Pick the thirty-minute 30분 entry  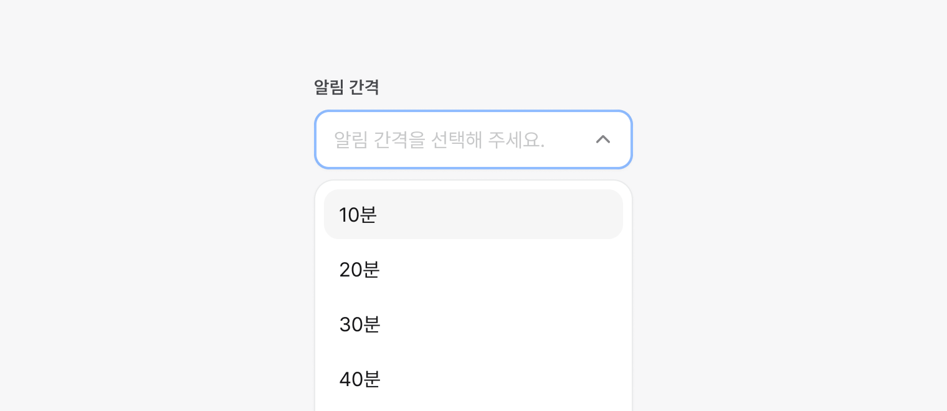click(473, 324)
